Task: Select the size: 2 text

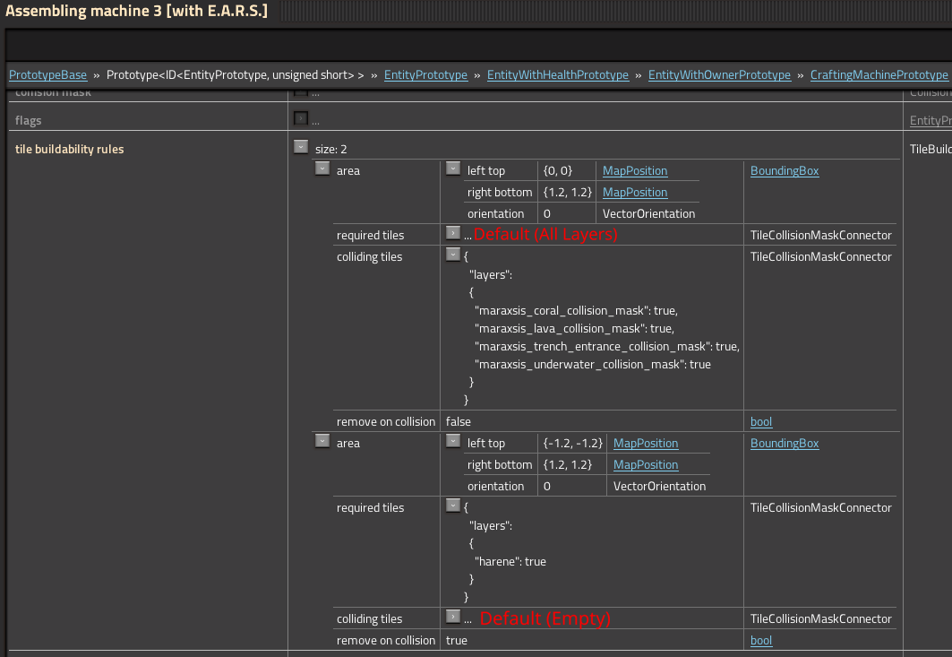Action: 330,149
